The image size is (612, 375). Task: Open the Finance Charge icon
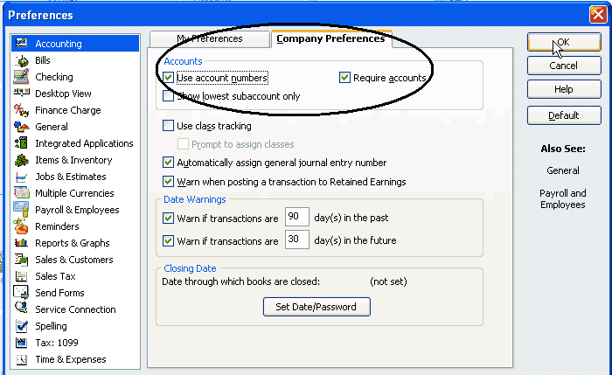click(x=22, y=110)
